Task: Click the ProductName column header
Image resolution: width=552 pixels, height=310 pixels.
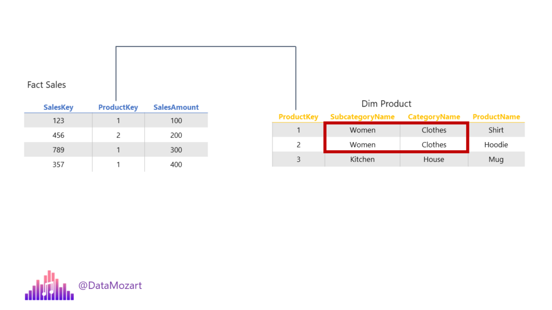Action: coord(496,117)
